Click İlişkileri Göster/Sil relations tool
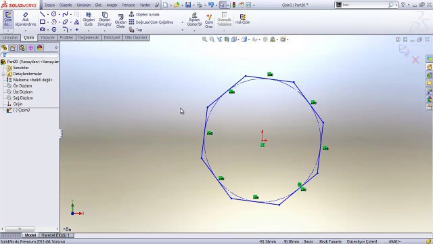This screenshot has height=244, width=433. [x=194, y=19]
